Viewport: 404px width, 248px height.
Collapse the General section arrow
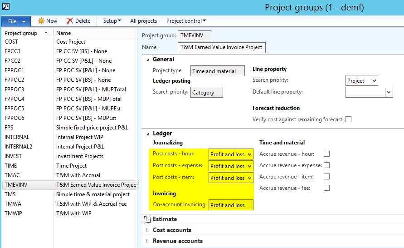pos(147,60)
